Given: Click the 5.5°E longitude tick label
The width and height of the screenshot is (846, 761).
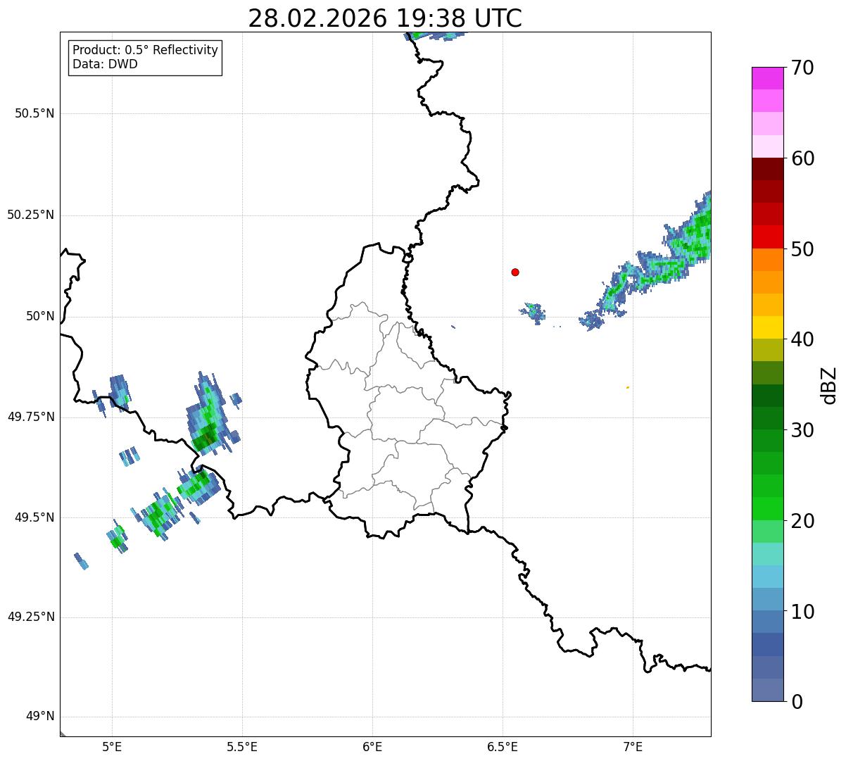Looking at the screenshot, I should click(242, 746).
